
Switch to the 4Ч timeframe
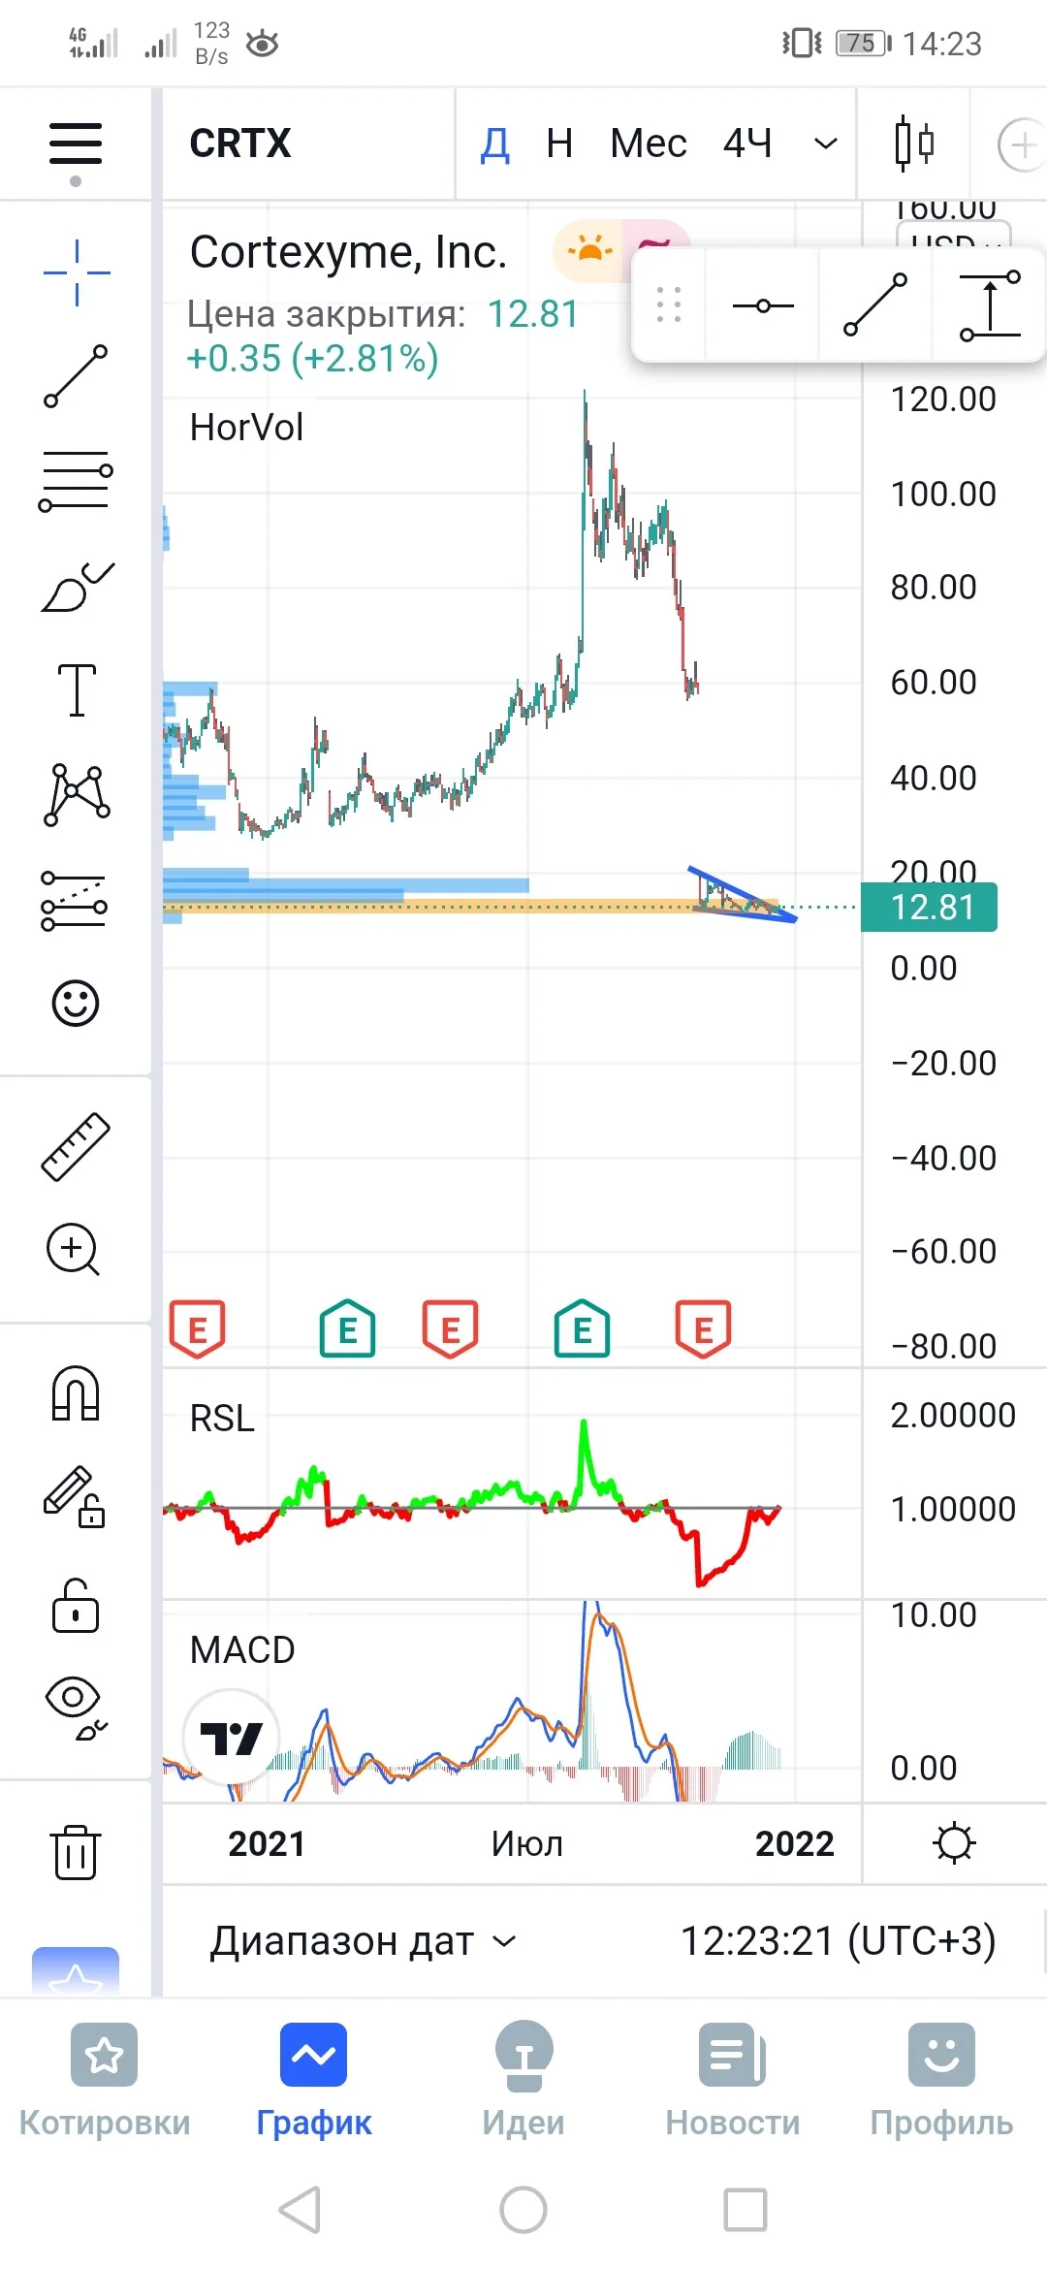pyautogui.click(x=748, y=144)
